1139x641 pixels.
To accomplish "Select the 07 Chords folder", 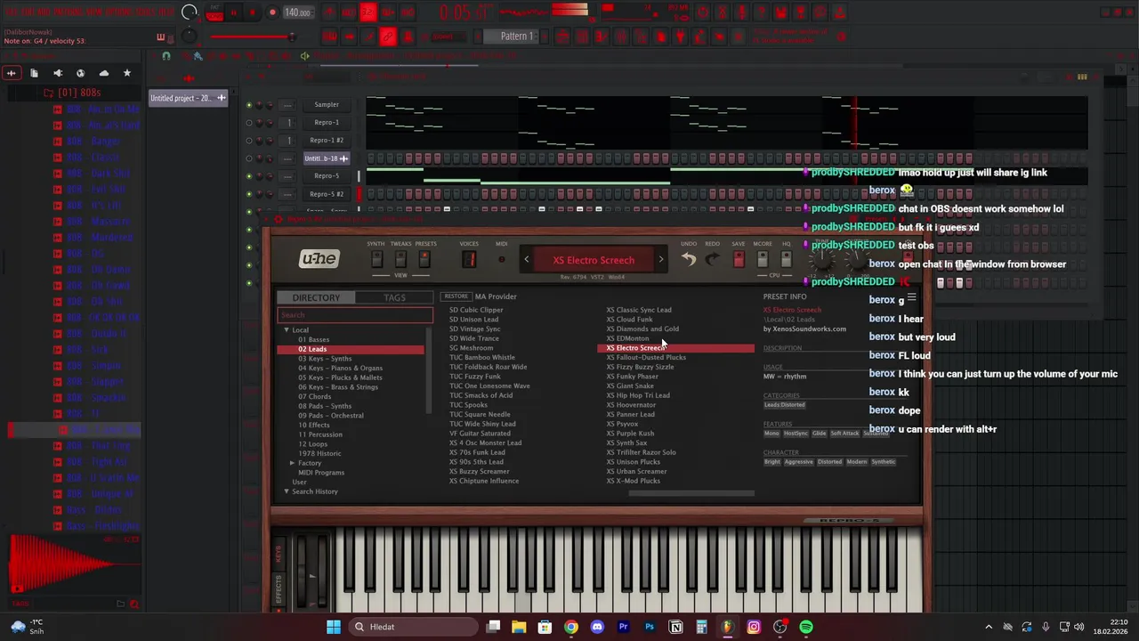I will tap(314, 396).
